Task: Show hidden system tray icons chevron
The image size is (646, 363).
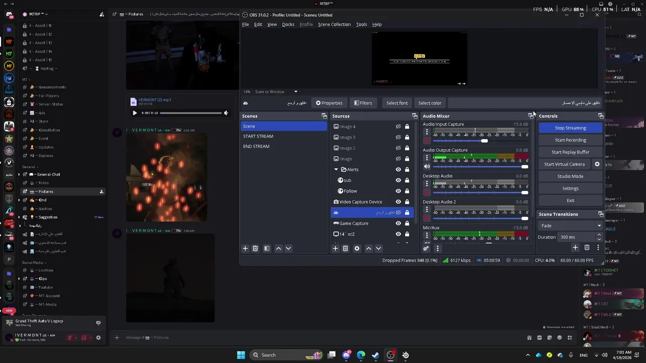Action: tap(528, 355)
